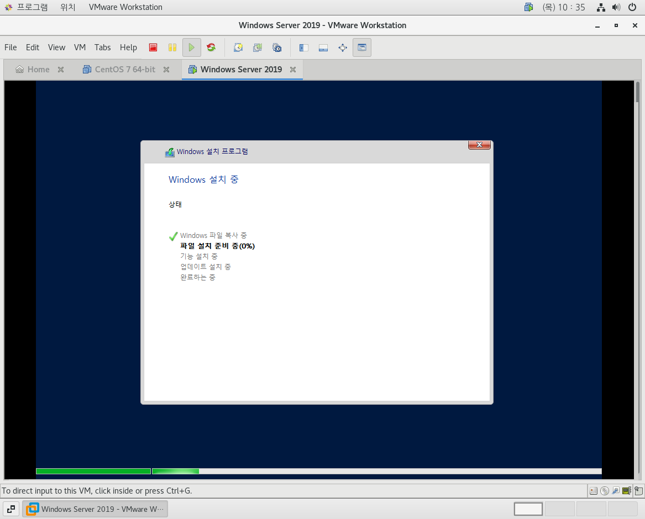Click the 'Windows 파일 복사 중' step
This screenshot has width=645, height=519.
[x=213, y=235]
